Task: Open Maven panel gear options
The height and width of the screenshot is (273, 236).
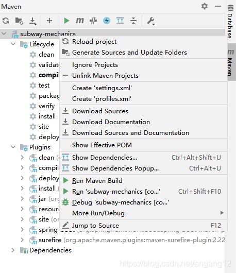Action: (x=205, y=6)
